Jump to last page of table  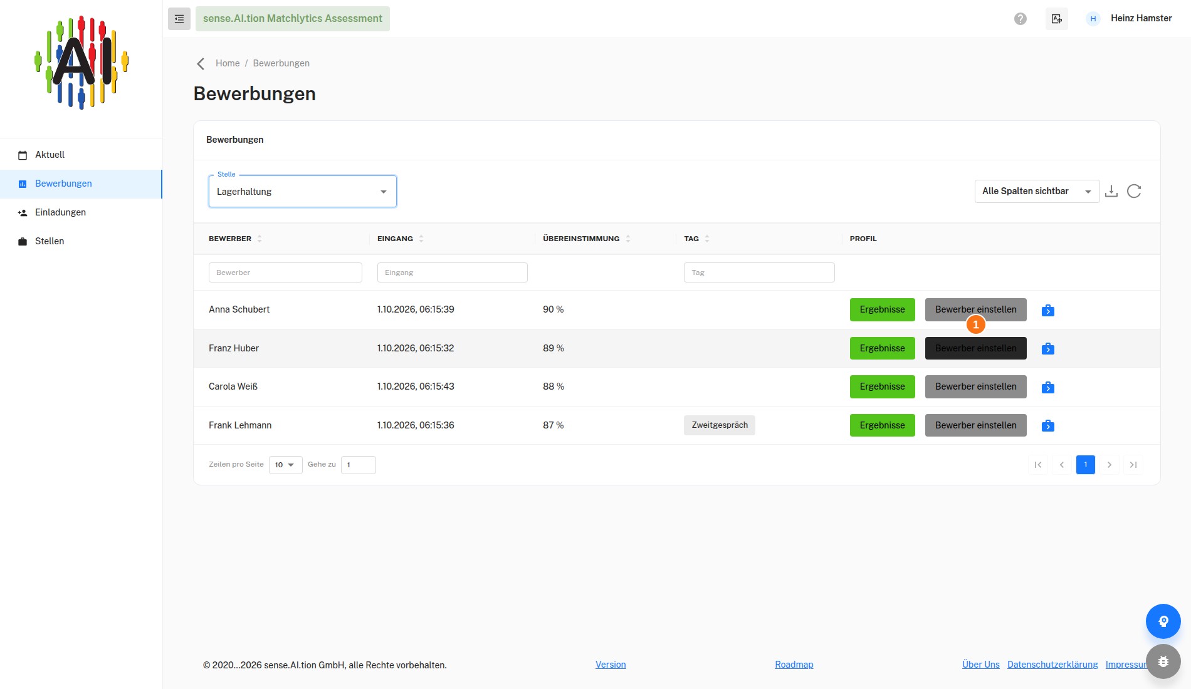[x=1133, y=465]
